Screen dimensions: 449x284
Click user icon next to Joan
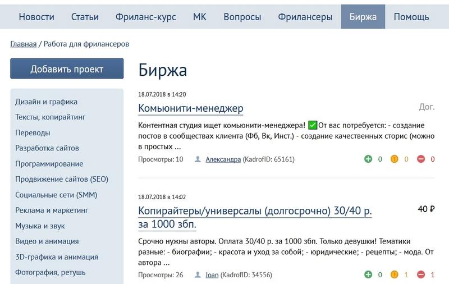[198, 275]
